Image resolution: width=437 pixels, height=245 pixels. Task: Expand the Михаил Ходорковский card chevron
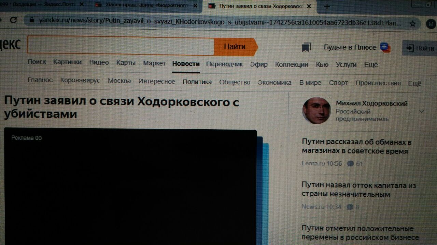click(422, 111)
